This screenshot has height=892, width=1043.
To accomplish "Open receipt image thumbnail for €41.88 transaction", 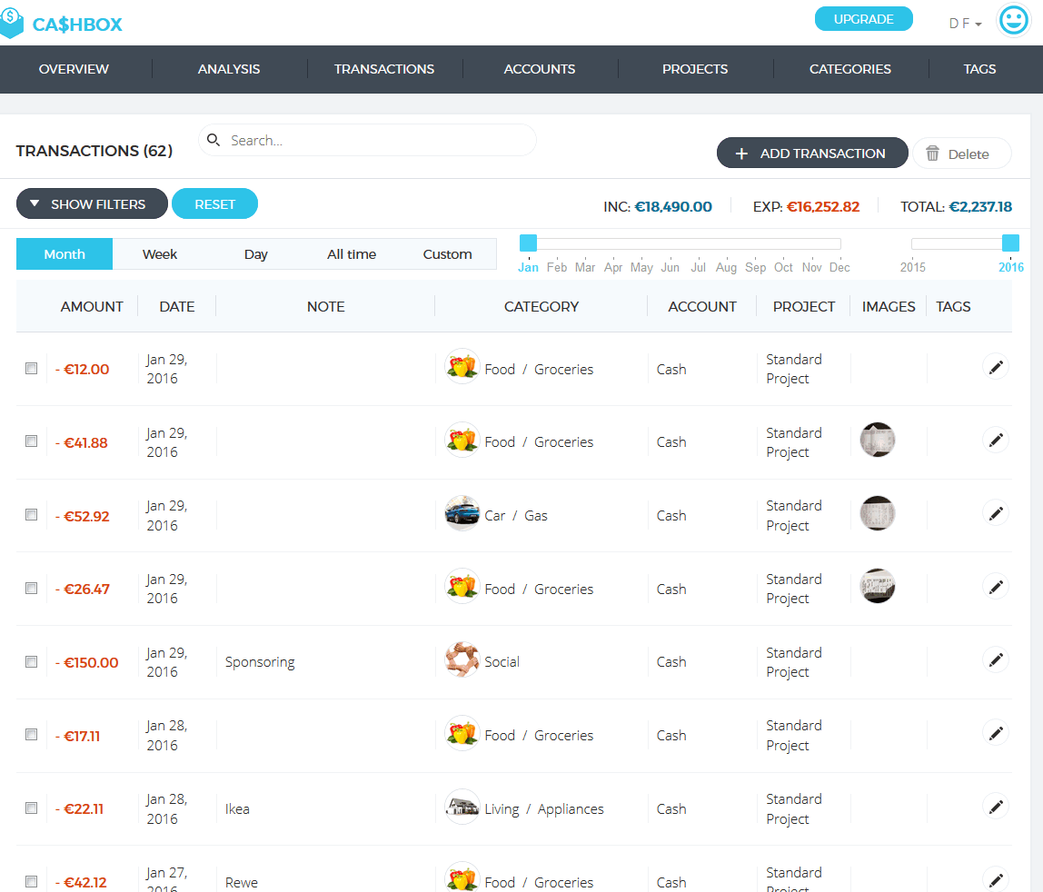I will [878, 440].
